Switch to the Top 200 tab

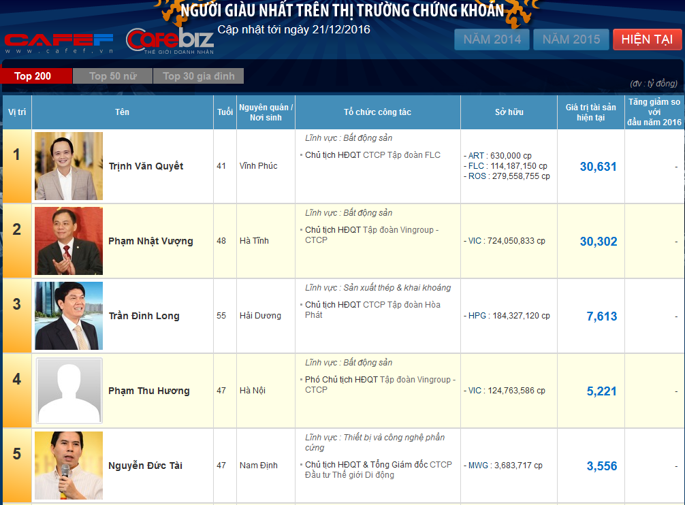(x=33, y=76)
